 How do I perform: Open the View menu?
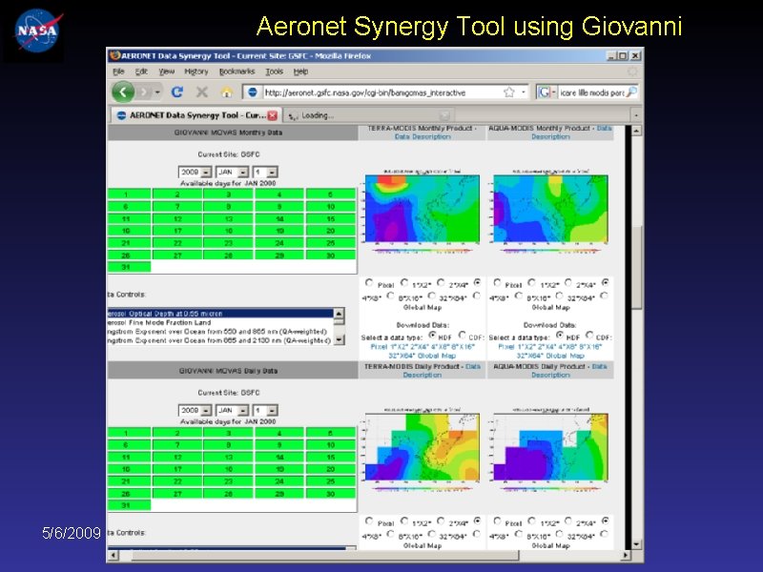tap(166, 71)
